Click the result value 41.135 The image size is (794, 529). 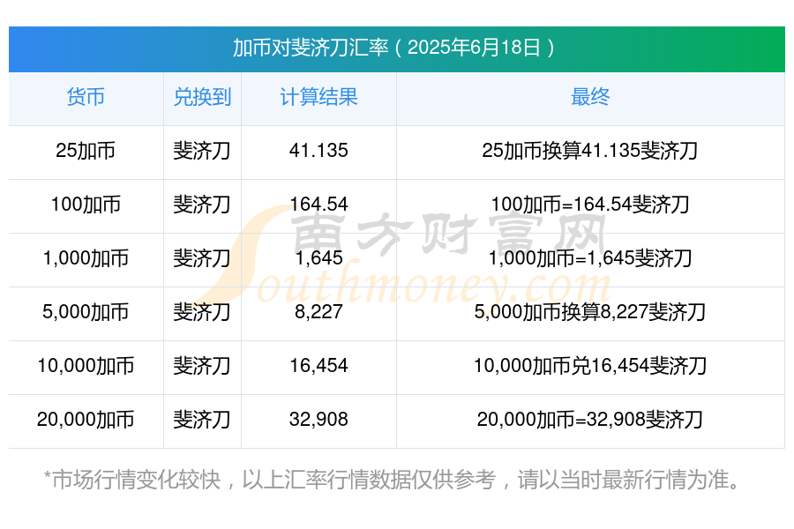318,151
